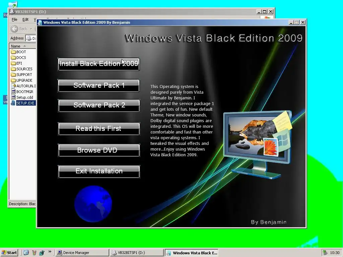This screenshot has width=343, height=257.
Task: Select the SUPPORT folder icon
Action: coord(13,75)
